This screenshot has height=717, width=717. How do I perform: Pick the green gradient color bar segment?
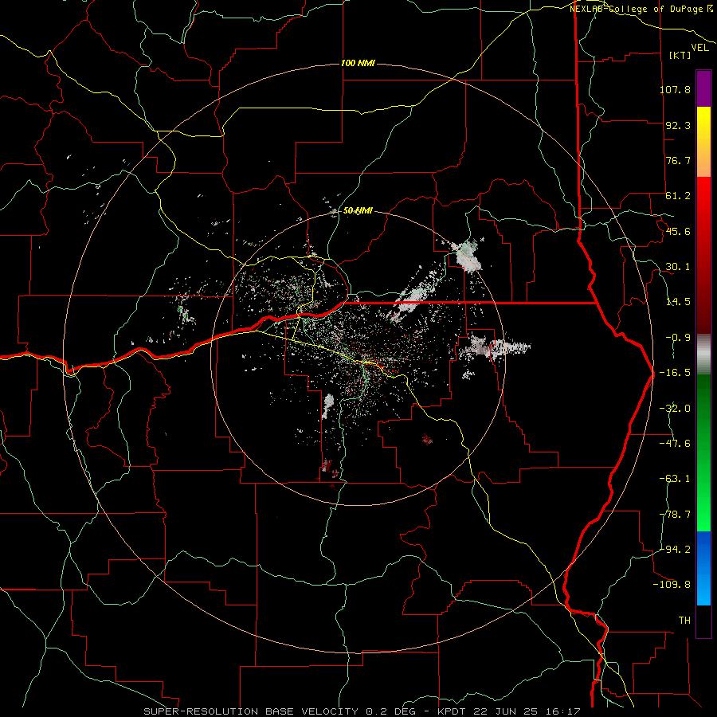(703, 453)
